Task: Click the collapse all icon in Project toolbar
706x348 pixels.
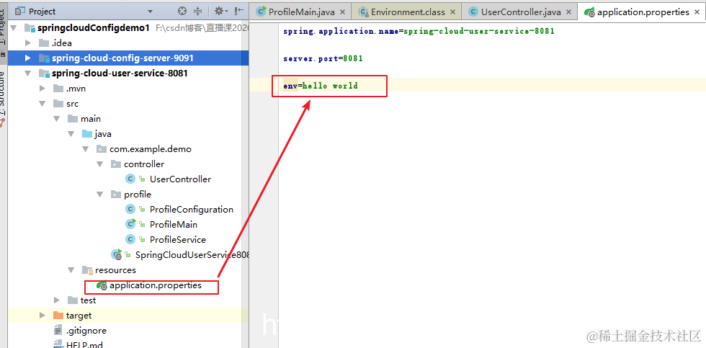Action: click(x=197, y=12)
